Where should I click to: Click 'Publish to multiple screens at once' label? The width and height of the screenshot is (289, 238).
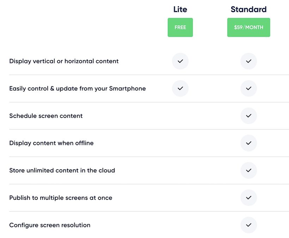(61, 198)
